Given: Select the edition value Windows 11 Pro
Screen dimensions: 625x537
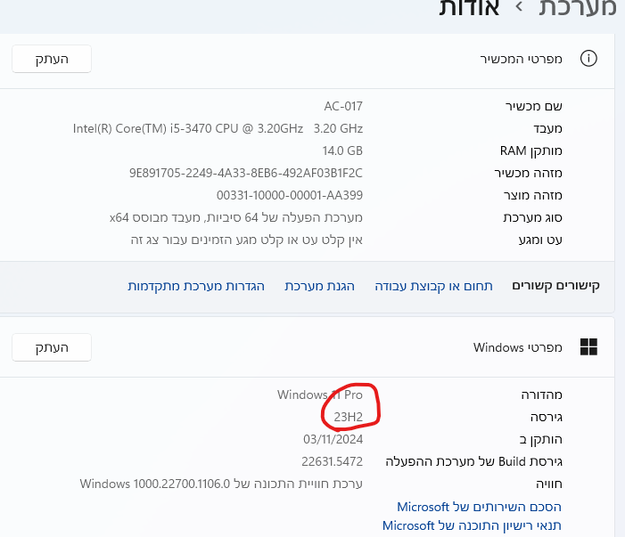Looking at the screenshot, I should tap(320, 395).
